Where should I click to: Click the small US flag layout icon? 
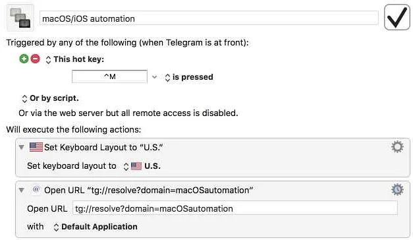tap(136, 166)
